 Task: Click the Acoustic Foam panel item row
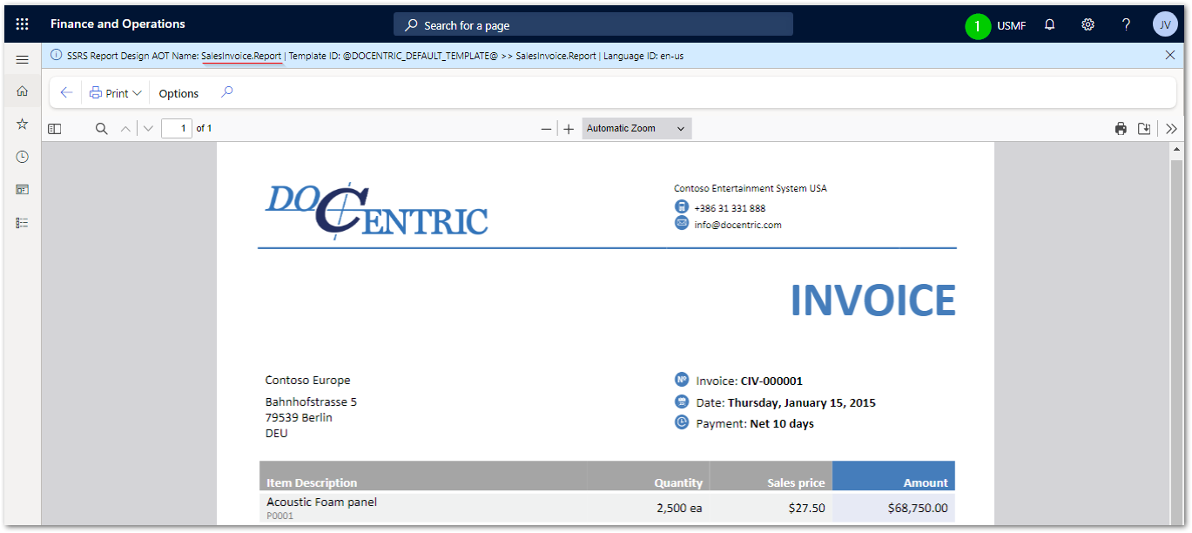point(607,507)
